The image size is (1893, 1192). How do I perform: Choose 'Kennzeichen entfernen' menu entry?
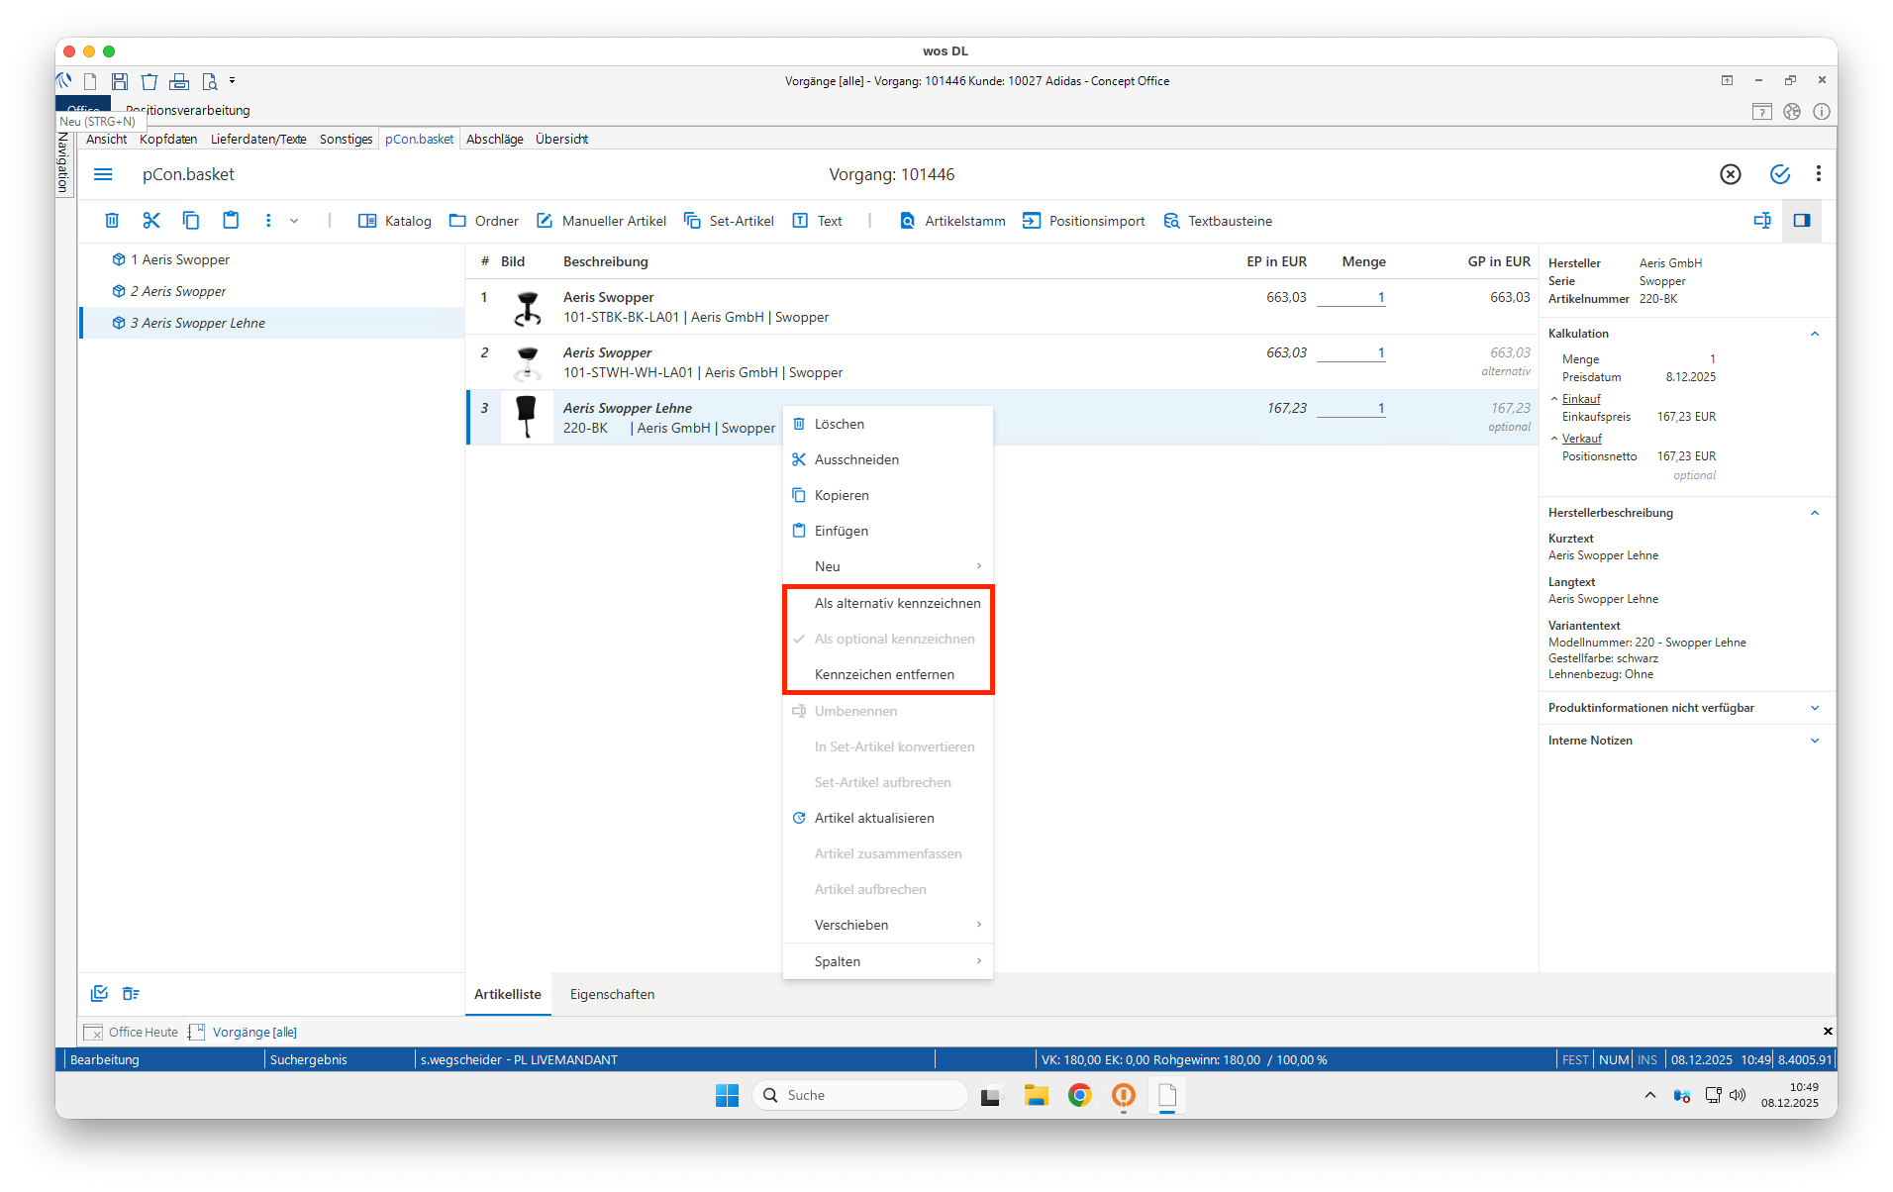[884, 674]
